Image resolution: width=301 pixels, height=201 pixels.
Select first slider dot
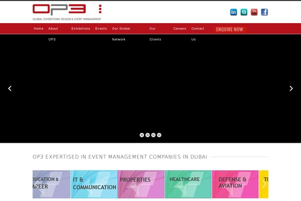(141, 135)
